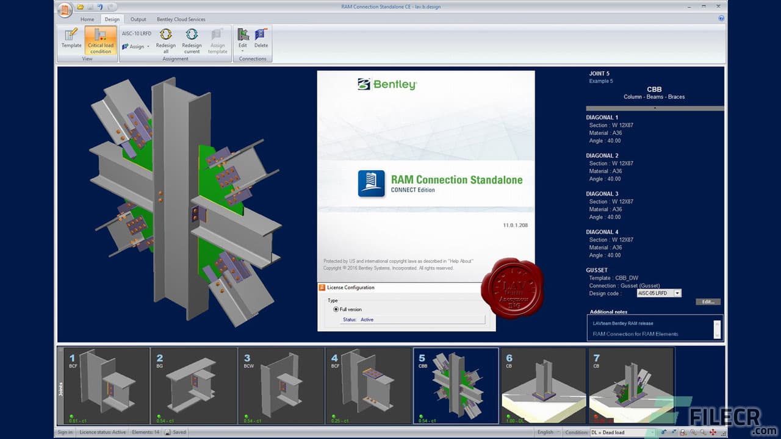Select the Full version radio button
Viewport: 781px width, 439px height.
point(336,309)
